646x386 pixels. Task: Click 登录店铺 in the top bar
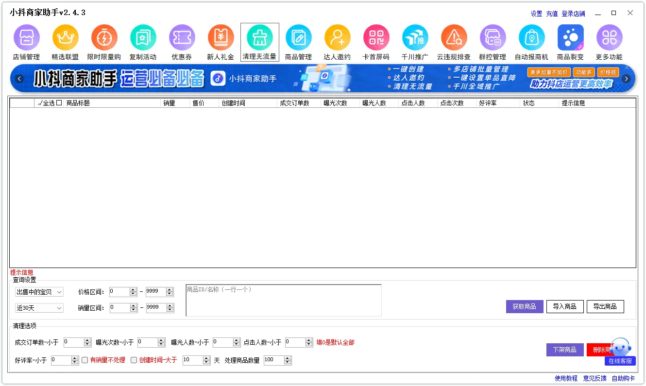[x=573, y=14]
